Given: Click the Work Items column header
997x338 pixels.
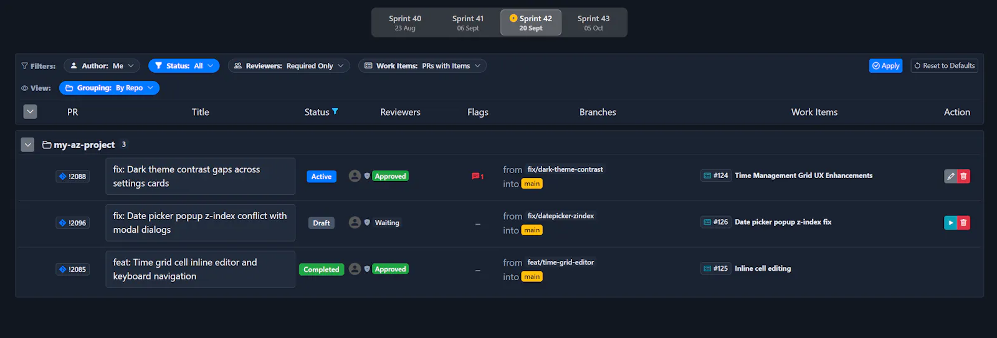Looking at the screenshot, I should 814,112.
